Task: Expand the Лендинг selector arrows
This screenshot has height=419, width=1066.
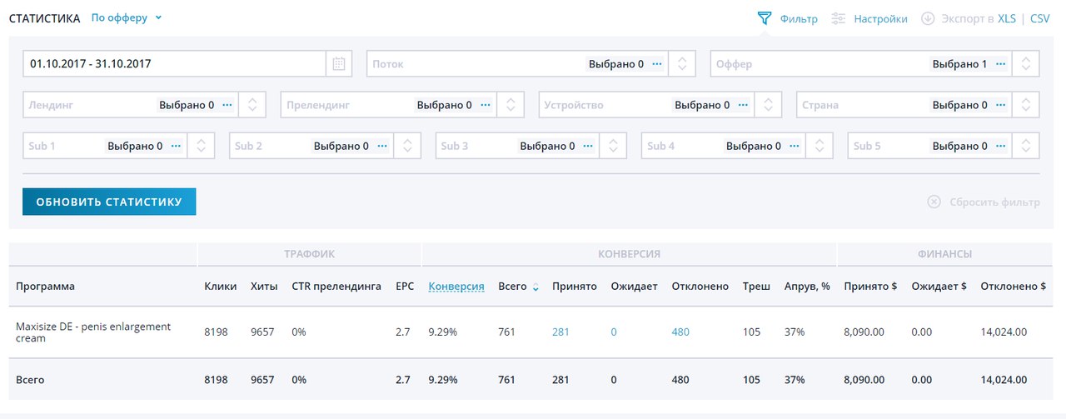Action: 252,105
